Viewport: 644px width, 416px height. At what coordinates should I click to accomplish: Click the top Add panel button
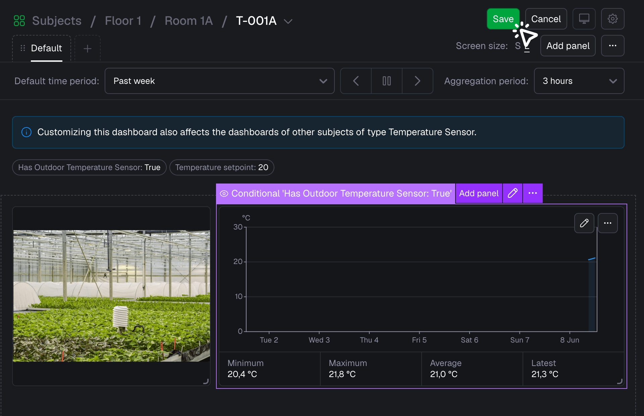pos(568,46)
